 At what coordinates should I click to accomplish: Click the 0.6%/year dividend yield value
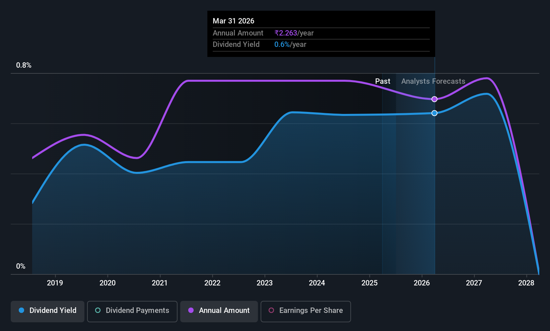[x=290, y=45]
